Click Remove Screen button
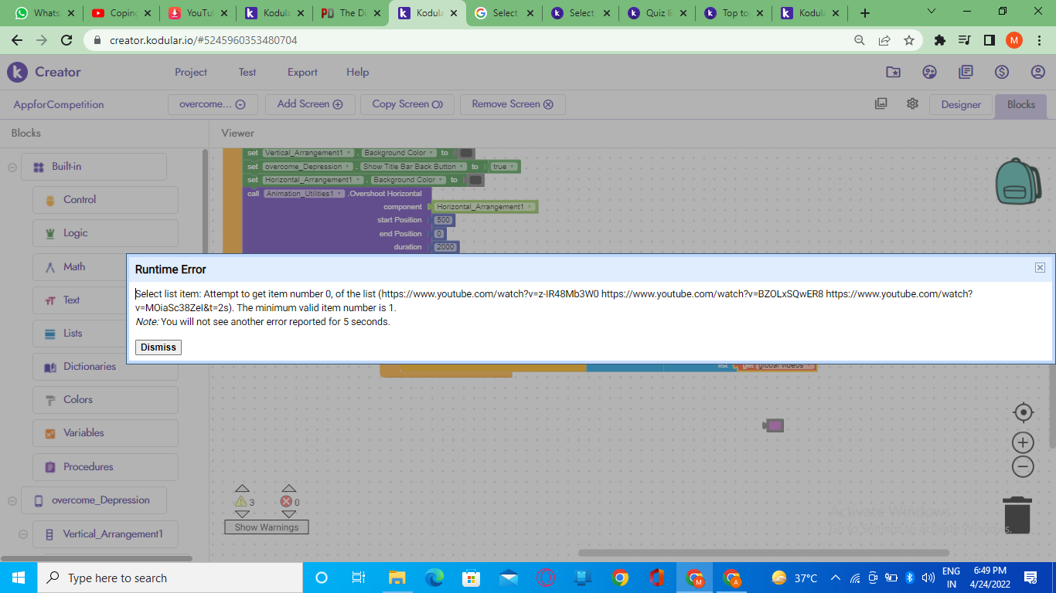Viewport: 1056px width, 593px height. click(513, 104)
